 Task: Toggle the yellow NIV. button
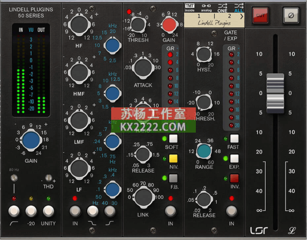tap(173, 159)
